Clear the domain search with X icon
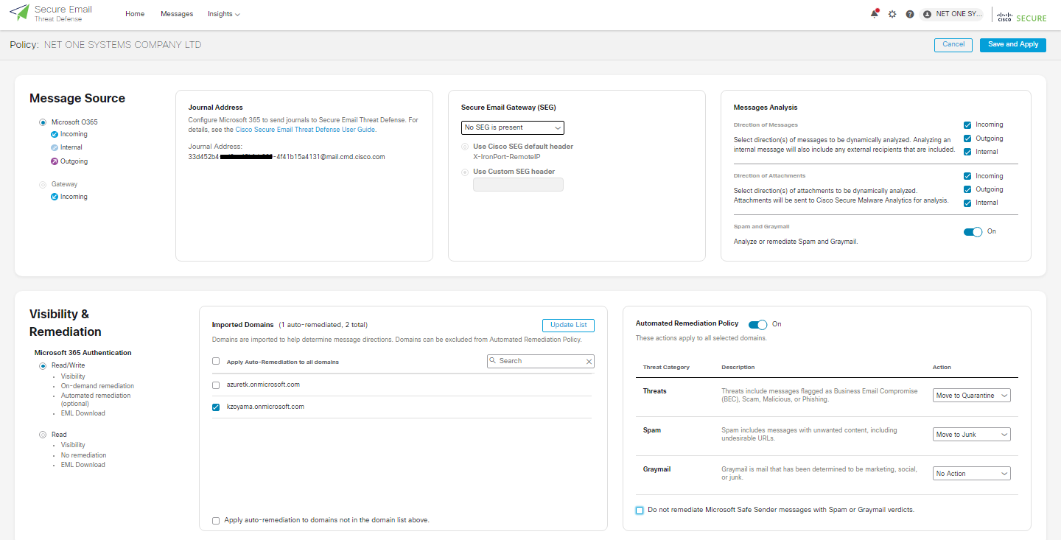The image size is (1061, 540). tap(589, 362)
